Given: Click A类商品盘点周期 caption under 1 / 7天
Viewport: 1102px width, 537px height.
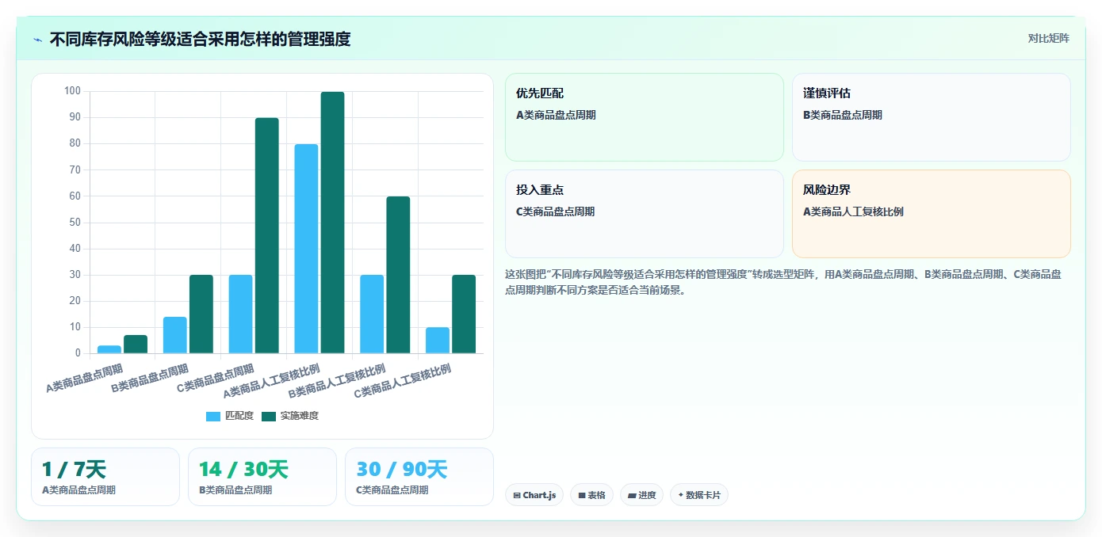Looking at the screenshot, I should (78, 490).
